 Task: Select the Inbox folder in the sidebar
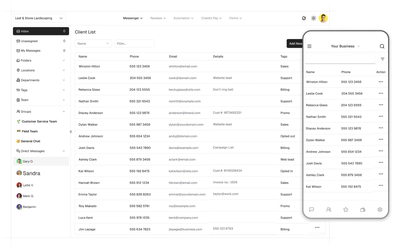click(x=25, y=31)
